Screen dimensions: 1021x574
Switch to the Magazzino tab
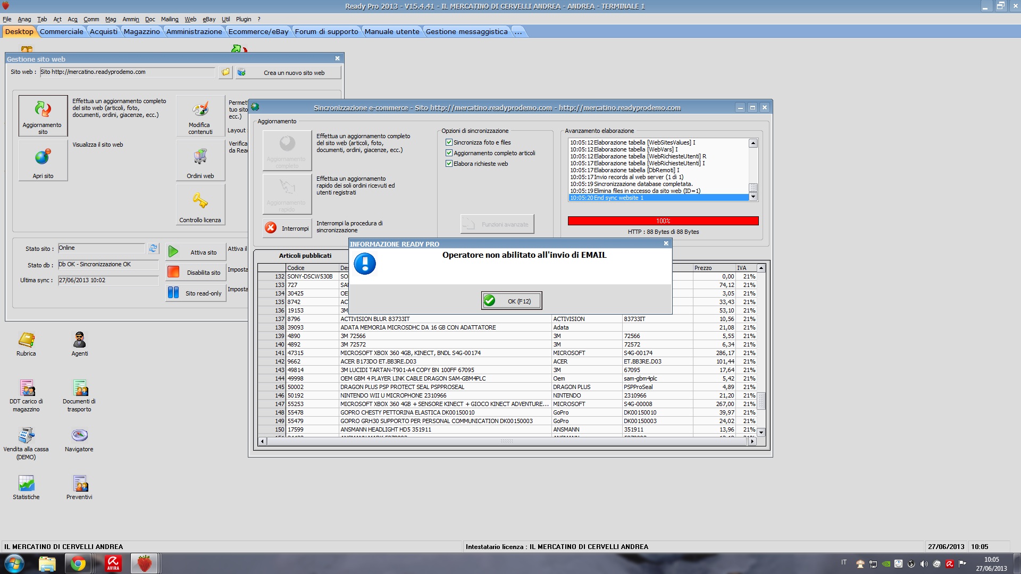pos(141,32)
